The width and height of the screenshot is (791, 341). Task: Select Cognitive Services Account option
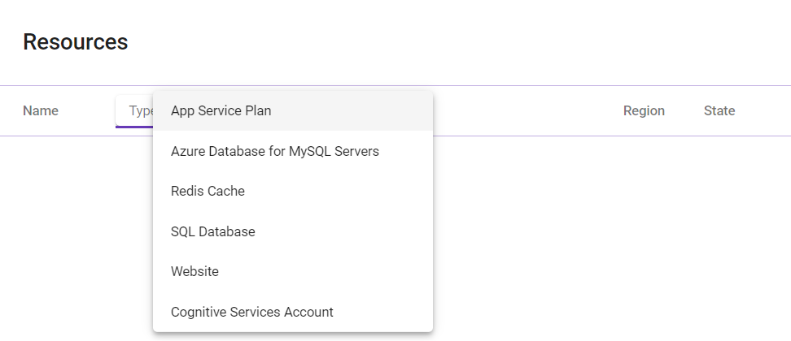pos(251,312)
